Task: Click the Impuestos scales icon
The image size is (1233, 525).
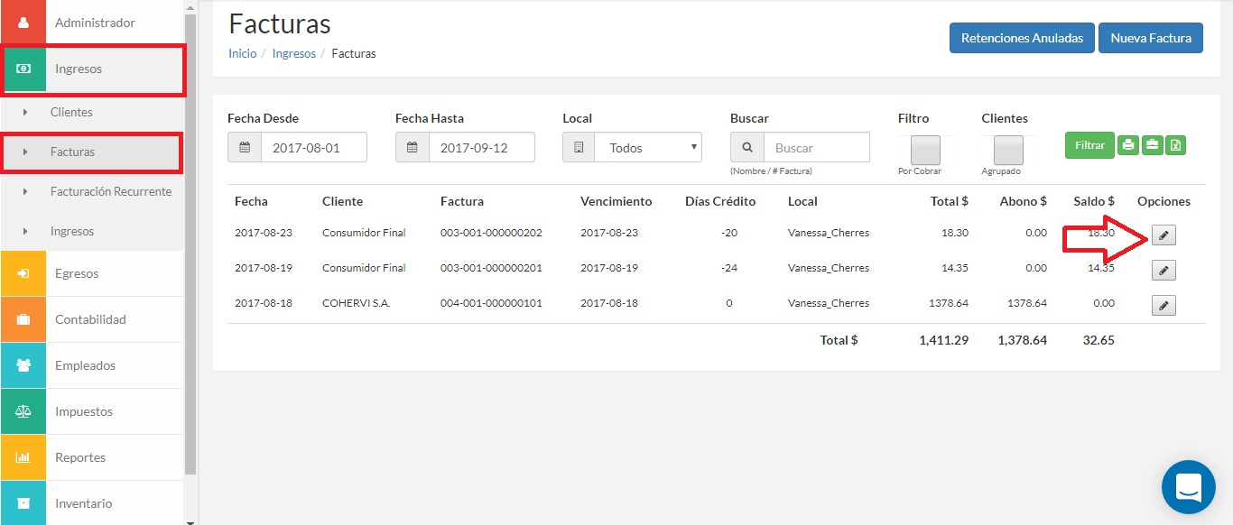Action: point(23,411)
